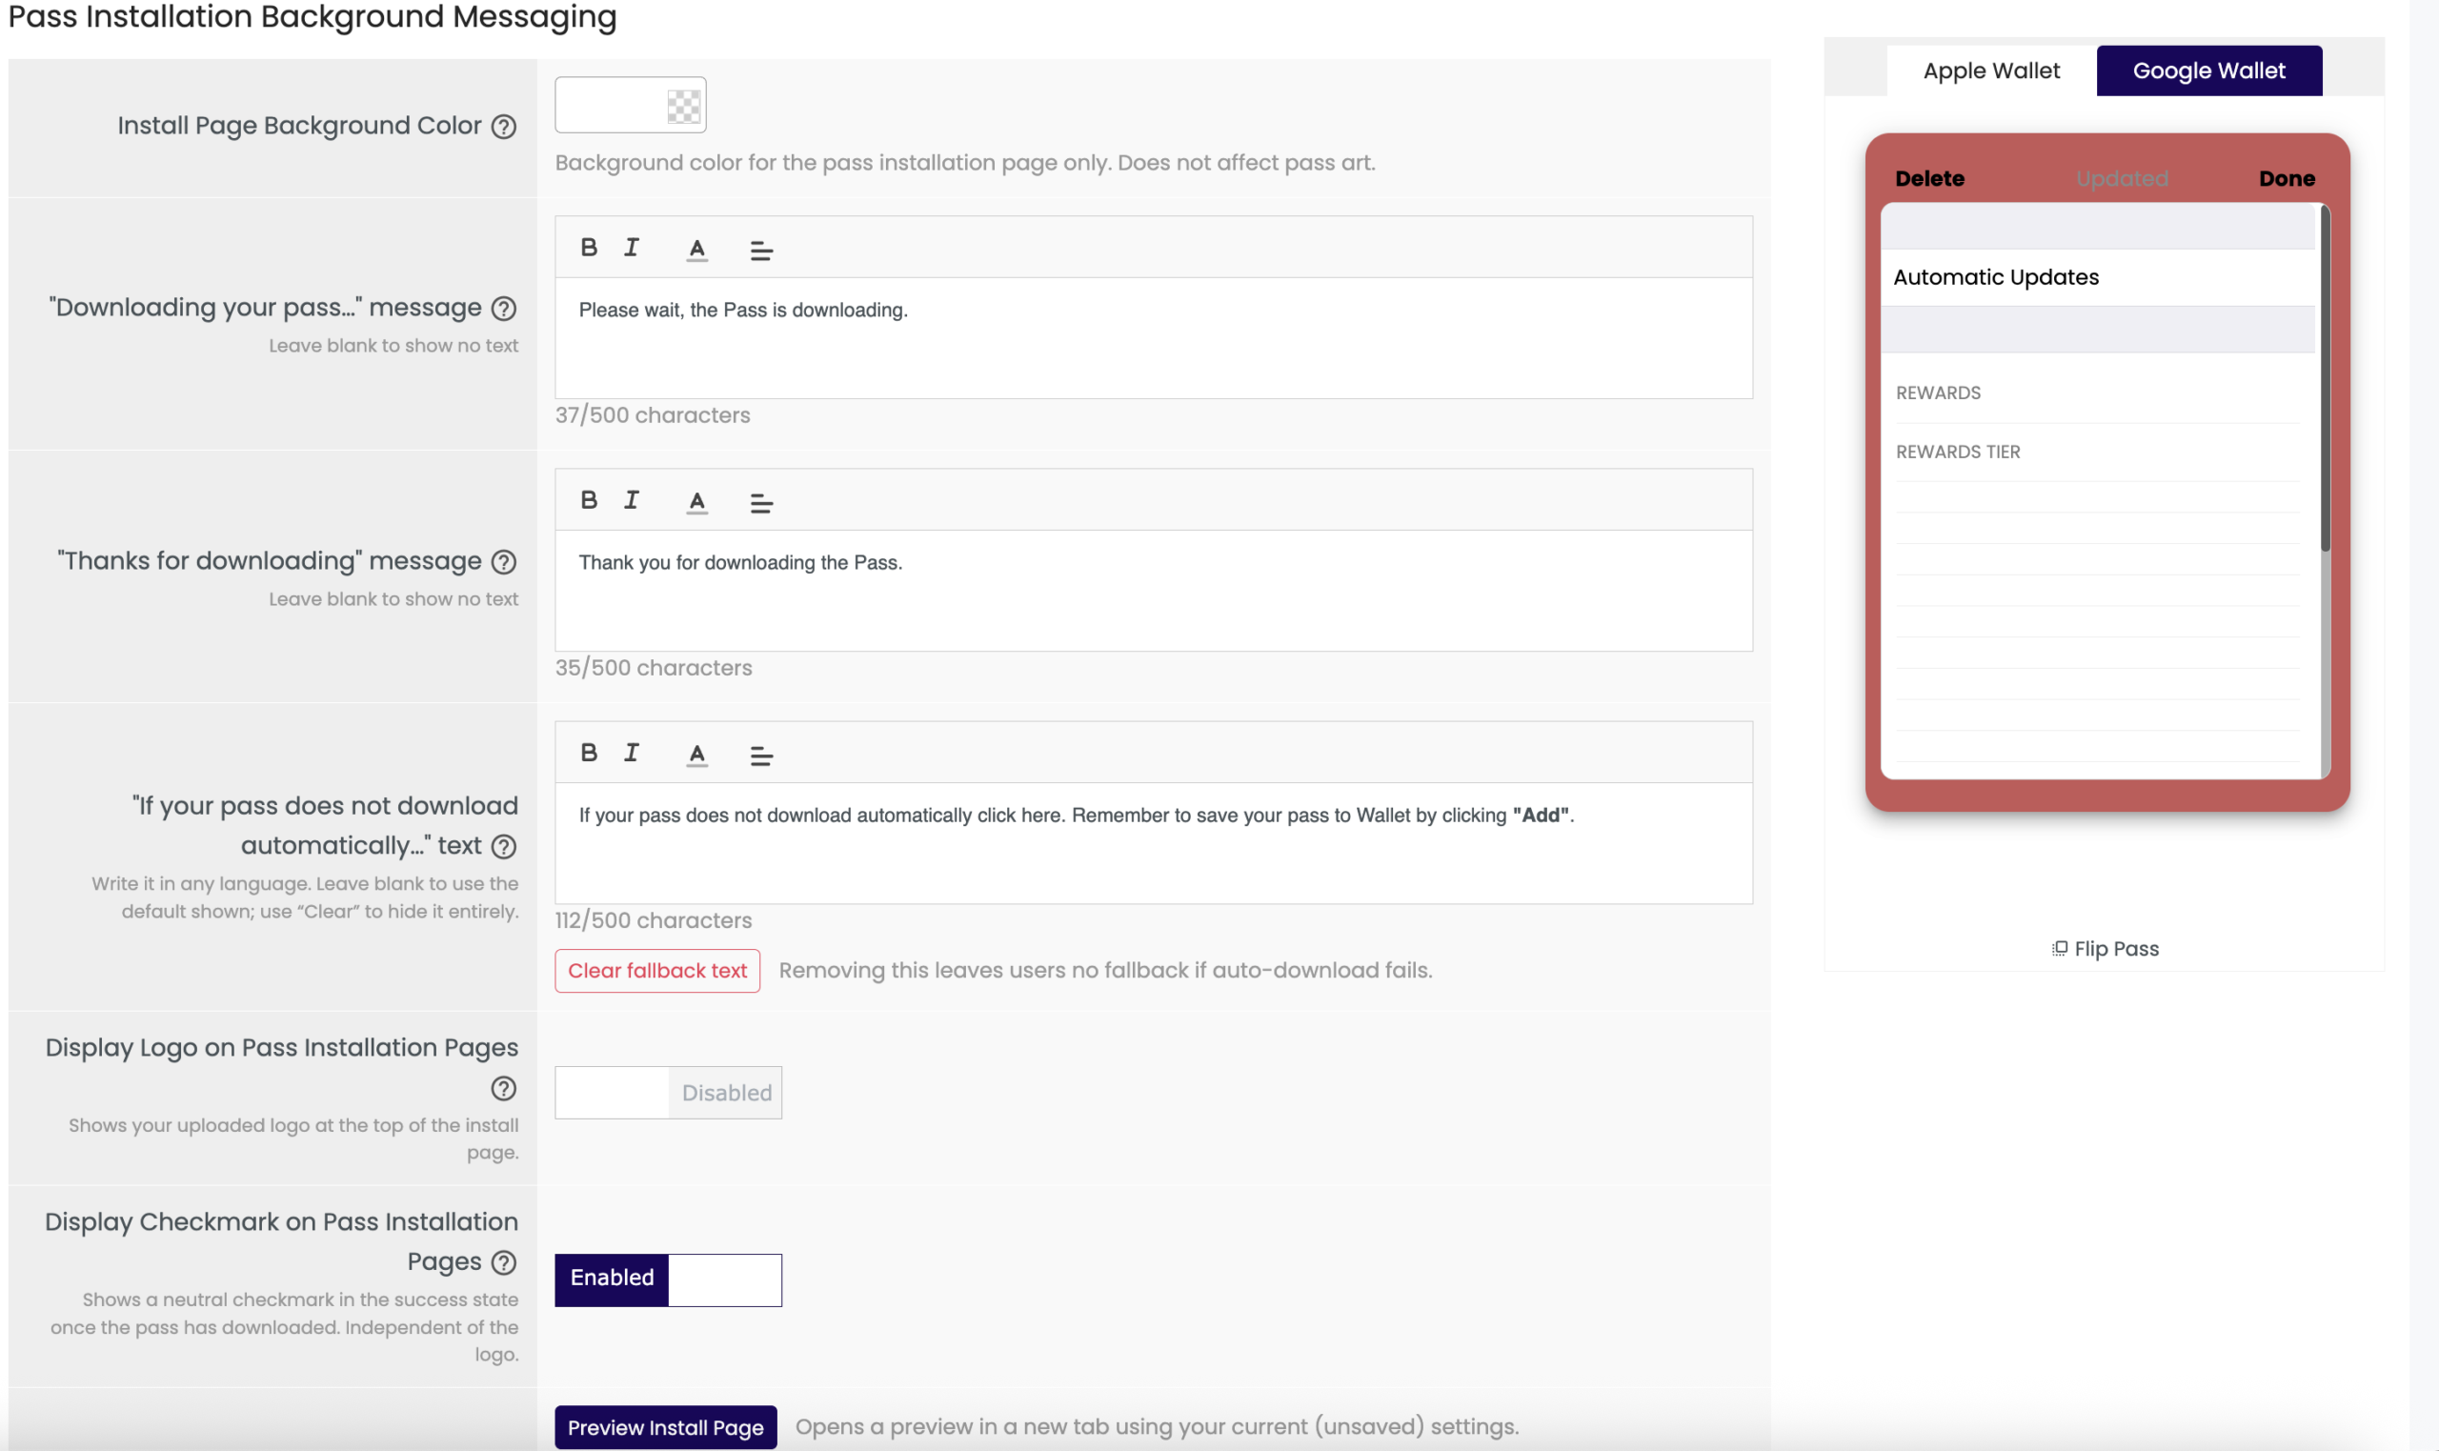The image size is (2439, 1451).
Task: Click help icon beside Install Page Background Color
Action: coord(503,126)
